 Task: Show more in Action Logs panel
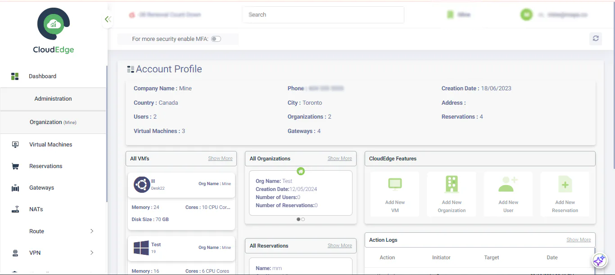click(x=579, y=240)
